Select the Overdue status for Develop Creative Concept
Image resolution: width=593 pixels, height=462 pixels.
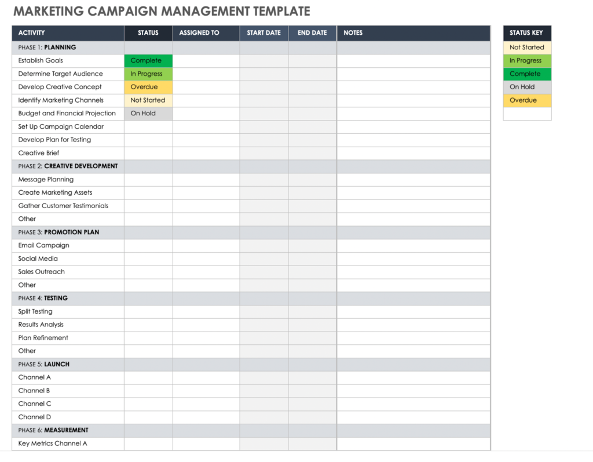pyautogui.click(x=148, y=87)
